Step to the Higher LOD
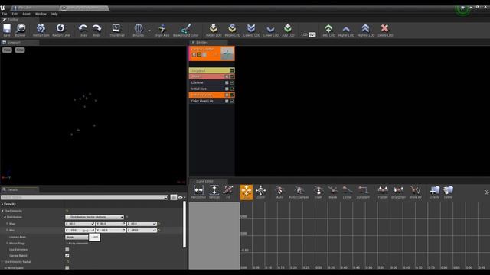This screenshot has width=490, height=275. 346,30
